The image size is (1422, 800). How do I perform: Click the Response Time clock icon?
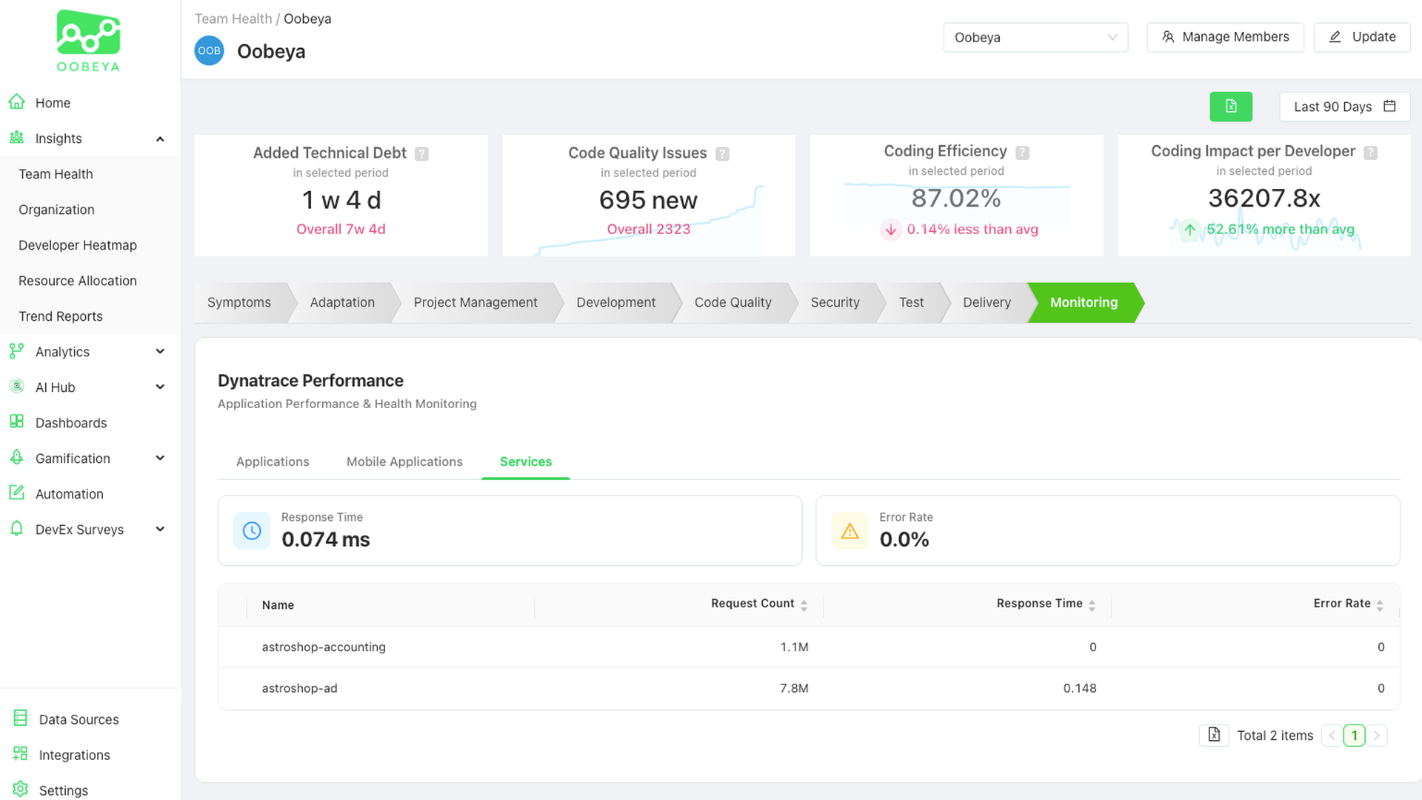tap(252, 530)
